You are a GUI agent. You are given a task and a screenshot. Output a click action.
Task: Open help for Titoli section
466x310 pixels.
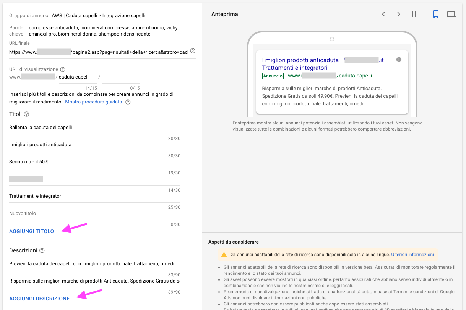[x=26, y=114]
